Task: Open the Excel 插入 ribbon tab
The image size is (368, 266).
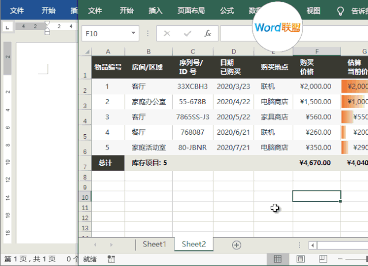Action: (155, 10)
